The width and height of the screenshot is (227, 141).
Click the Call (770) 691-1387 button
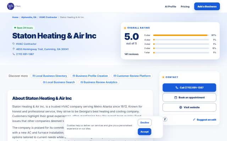(x=189, y=87)
